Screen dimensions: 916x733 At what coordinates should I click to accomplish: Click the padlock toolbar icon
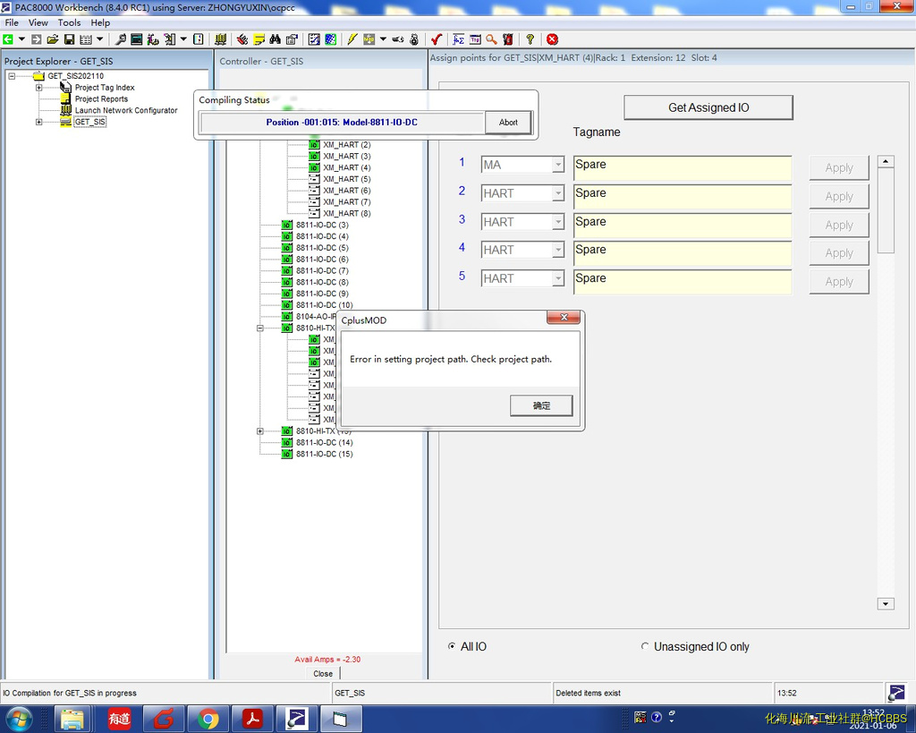(414, 39)
